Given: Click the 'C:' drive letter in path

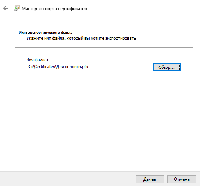Looking at the screenshot, I should point(31,67).
